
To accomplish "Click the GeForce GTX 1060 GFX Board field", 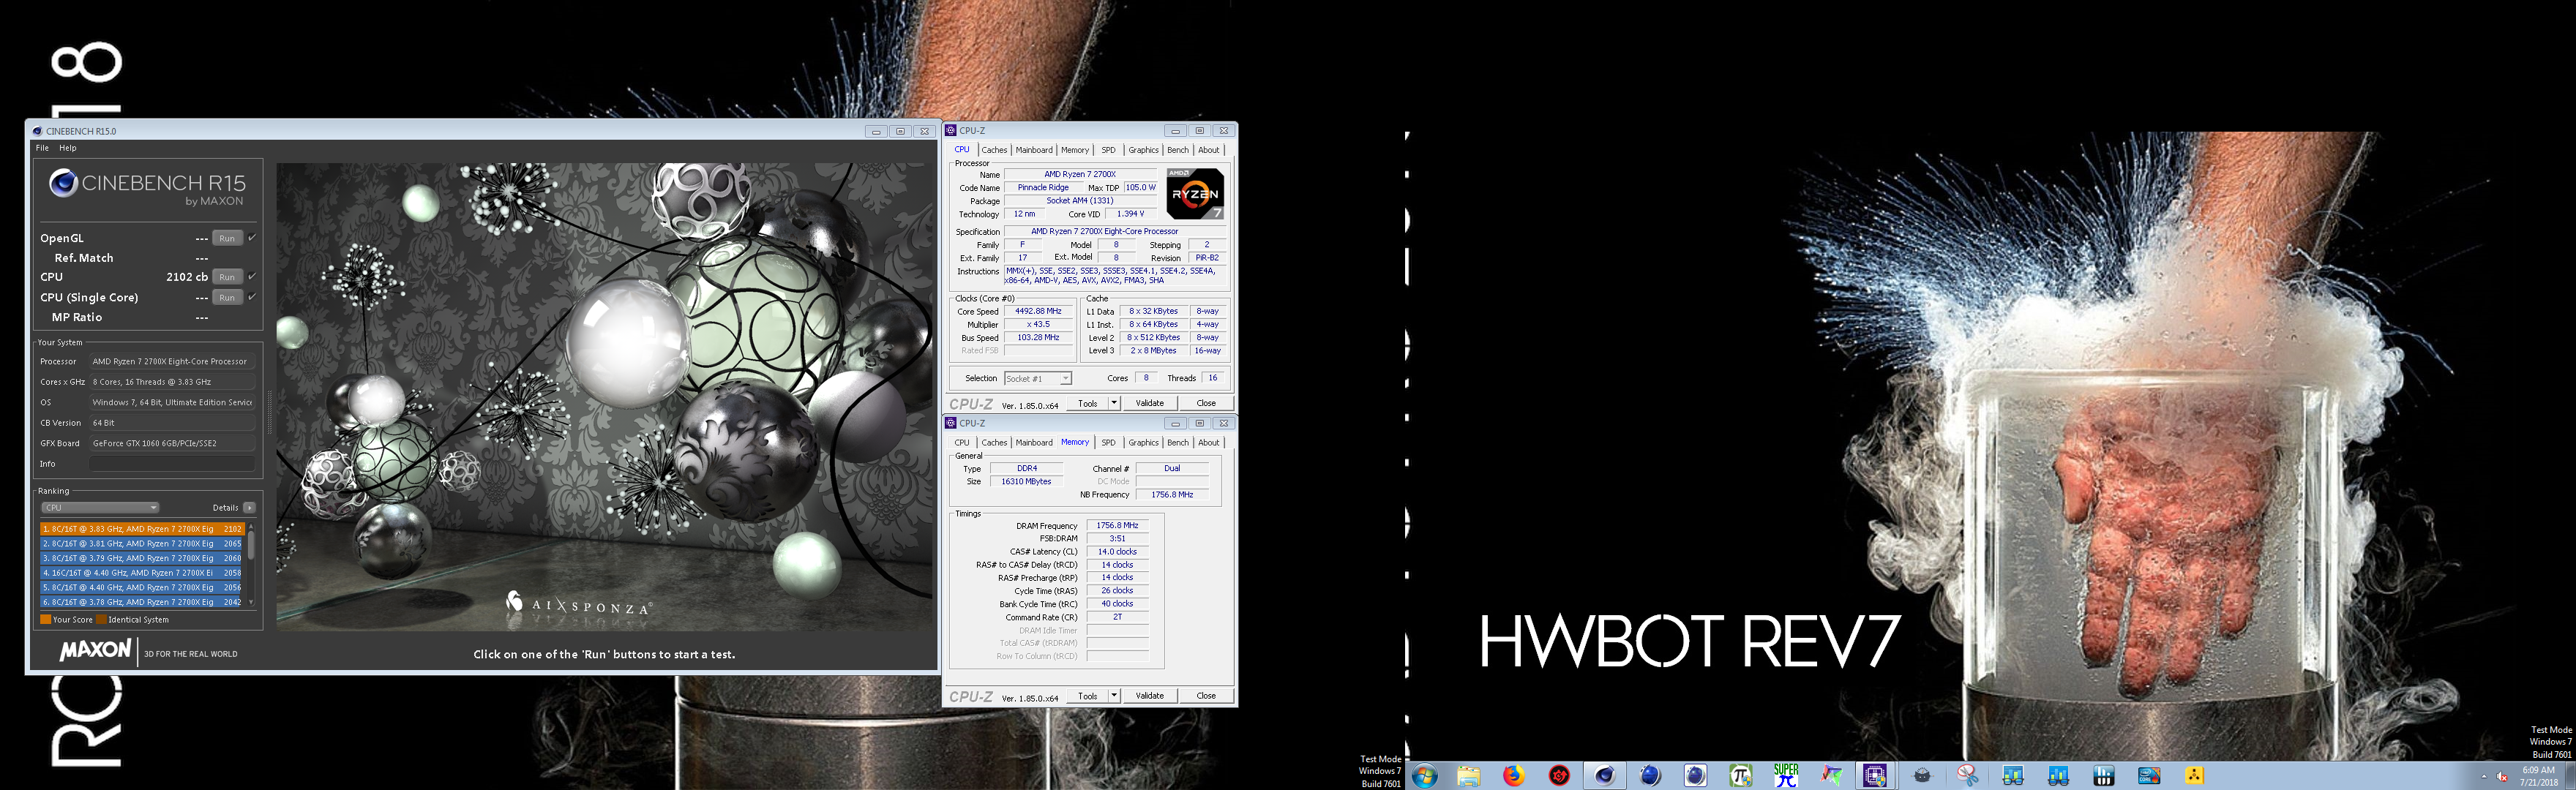I will point(172,443).
